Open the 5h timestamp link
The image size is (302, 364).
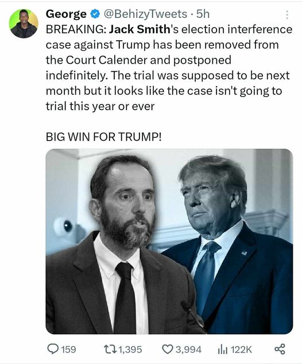pos(203,14)
